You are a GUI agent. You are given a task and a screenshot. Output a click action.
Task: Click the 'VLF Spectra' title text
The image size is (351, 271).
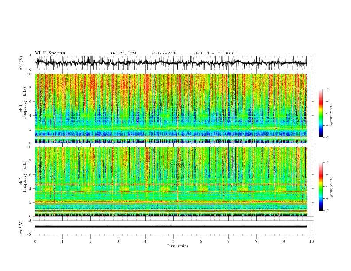click(50, 53)
